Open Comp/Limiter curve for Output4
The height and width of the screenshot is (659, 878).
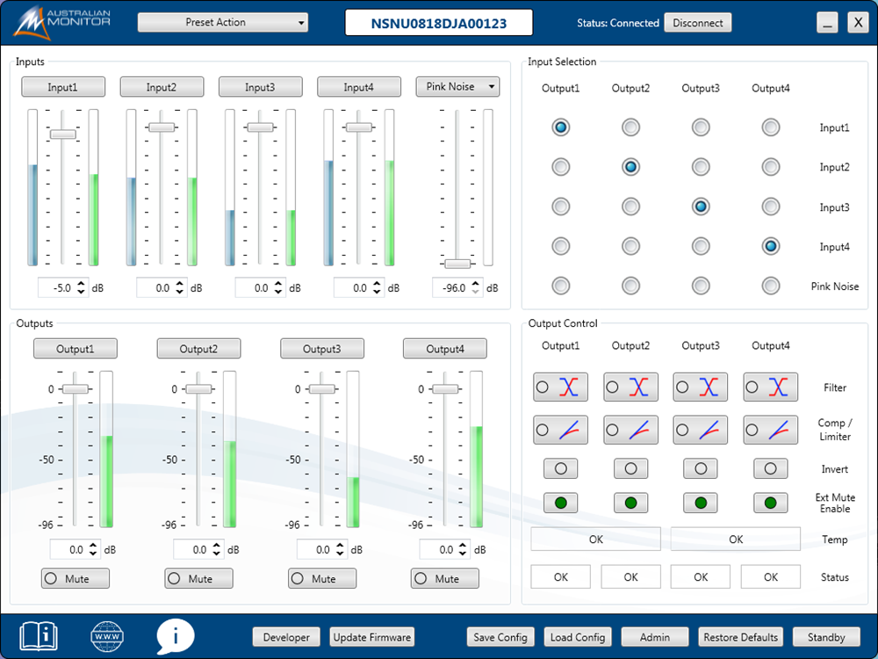(771, 430)
